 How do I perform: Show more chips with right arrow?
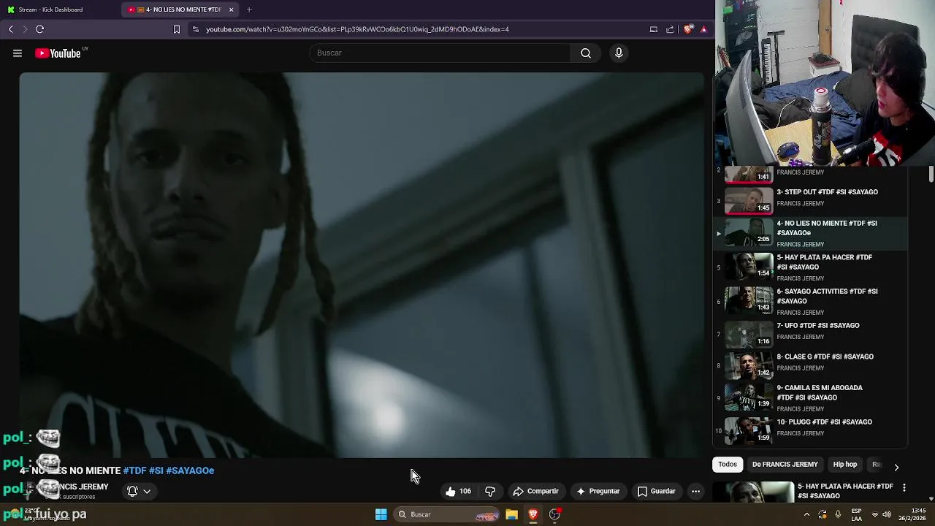(896, 466)
